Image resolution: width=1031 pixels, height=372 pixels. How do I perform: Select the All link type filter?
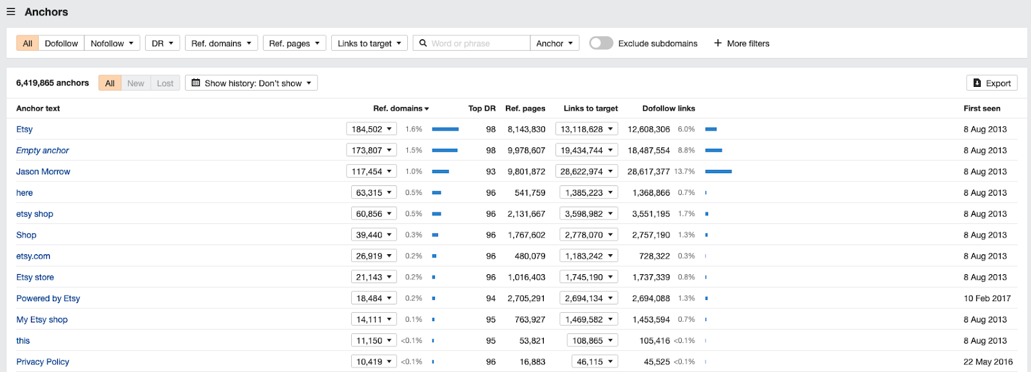pyautogui.click(x=28, y=43)
